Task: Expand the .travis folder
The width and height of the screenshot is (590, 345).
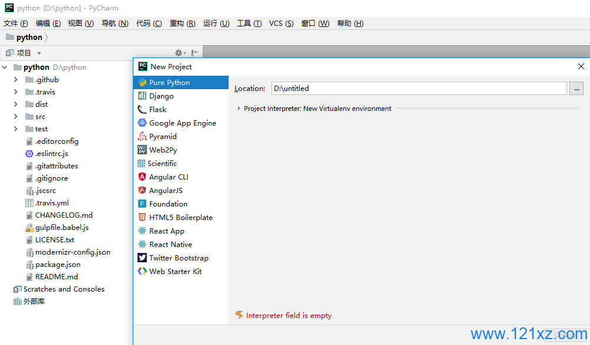Action: click(16, 92)
